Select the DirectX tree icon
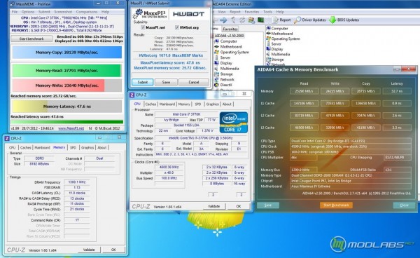Viewport: 420px width, 258px height. [x=217, y=85]
